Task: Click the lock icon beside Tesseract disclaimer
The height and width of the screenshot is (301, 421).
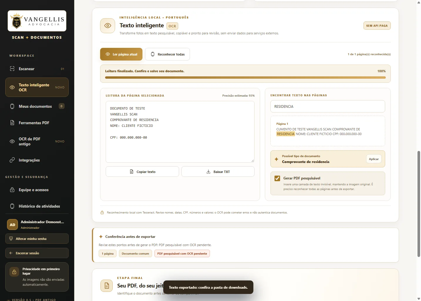Action: tap(102, 213)
